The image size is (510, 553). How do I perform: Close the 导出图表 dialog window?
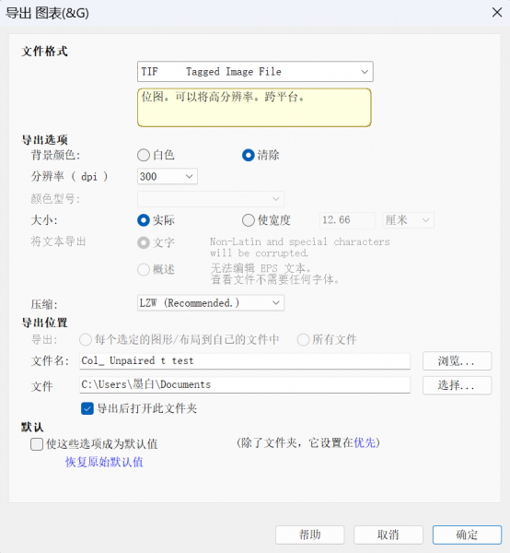click(497, 13)
